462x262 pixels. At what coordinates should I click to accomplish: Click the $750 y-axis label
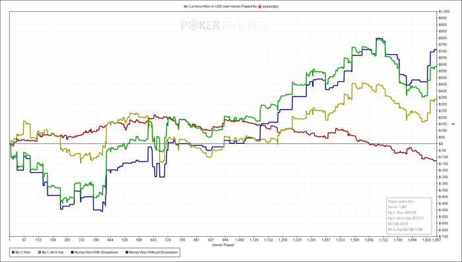pos(443,45)
